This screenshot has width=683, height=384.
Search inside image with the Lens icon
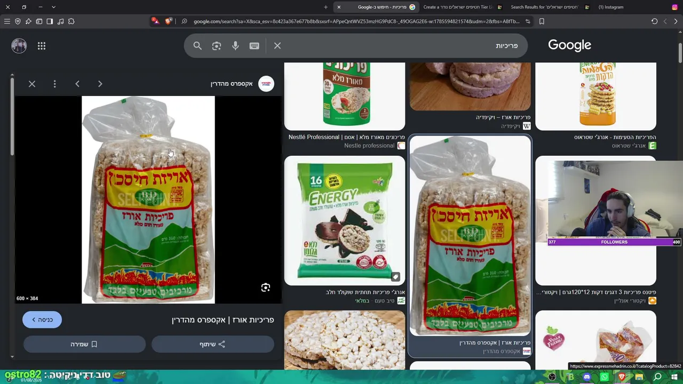pyautogui.click(x=266, y=288)
